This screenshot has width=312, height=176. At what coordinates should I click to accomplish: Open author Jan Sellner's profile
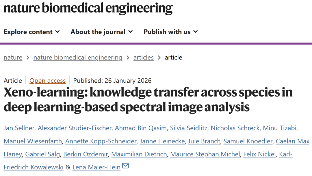click(x=19, y=128)
